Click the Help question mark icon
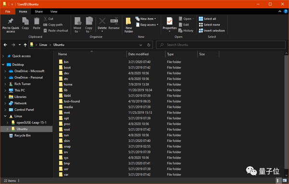The width and height of the screenshot is (289, 184). pyautogui.click(x=286, y=12)
